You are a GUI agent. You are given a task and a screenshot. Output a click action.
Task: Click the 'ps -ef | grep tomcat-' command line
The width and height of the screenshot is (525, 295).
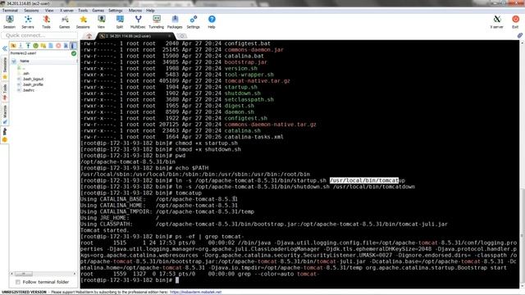(x=209, y=237)
